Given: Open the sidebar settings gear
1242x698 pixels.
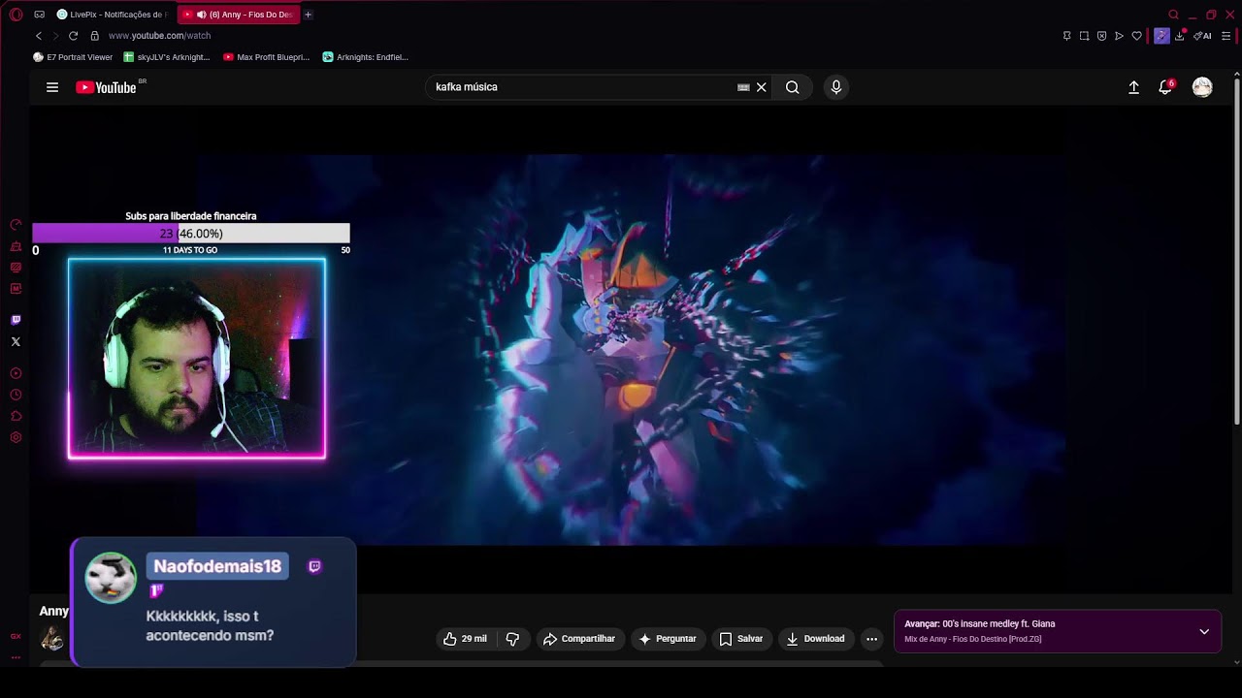Looking at the screenshot, I should pyautogui.click(x=16, y=437).
